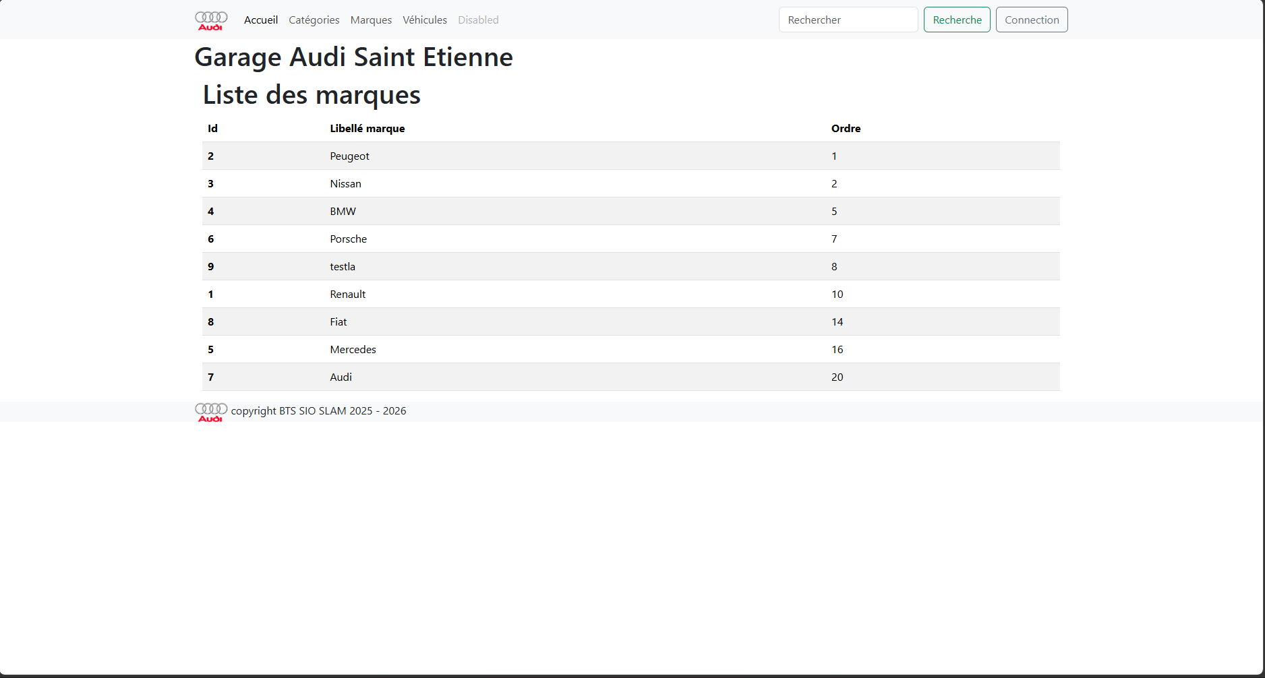Click the Audi logo in the footer
Viewport: 1265px width, 678px height.
click(x=211, y=412)
